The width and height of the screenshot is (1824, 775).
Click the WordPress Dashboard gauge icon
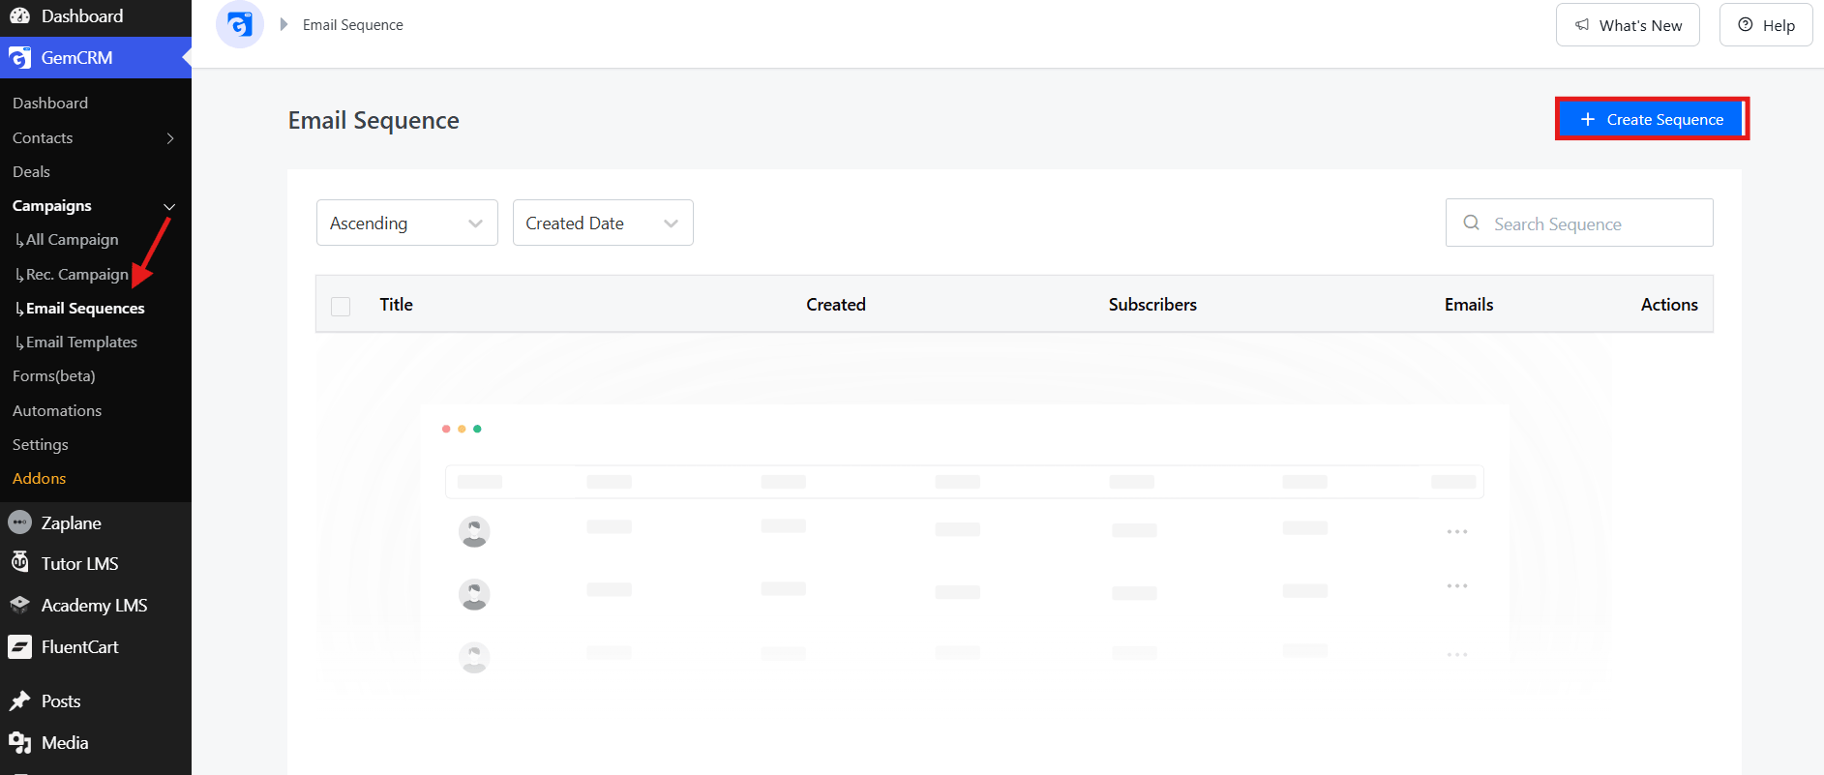click(x=19, y=15)
